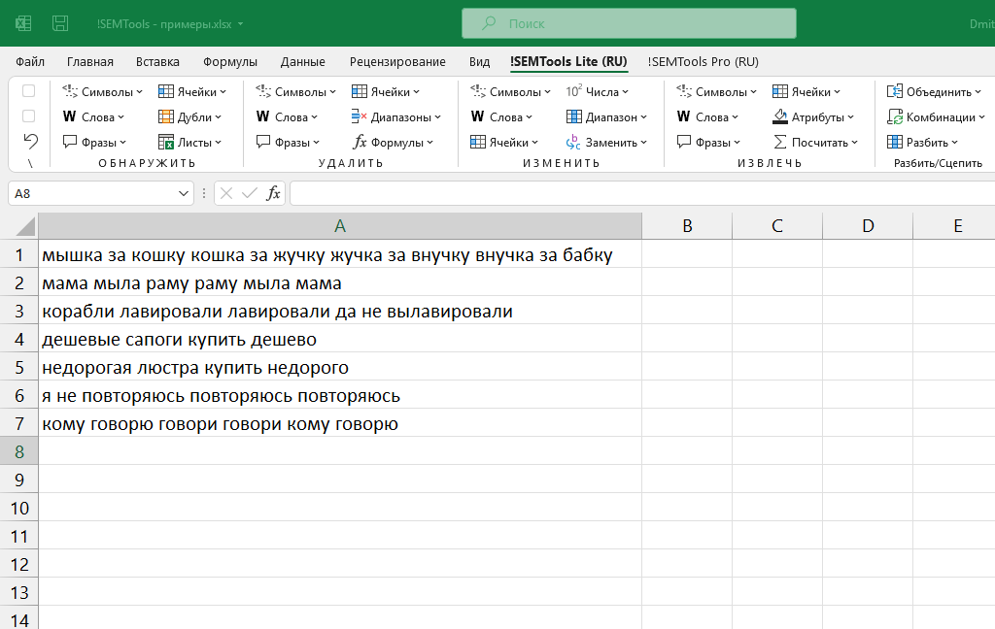Viewport: 995px width, 629px height.
Task: Select column A header
Action: [340, 226]
